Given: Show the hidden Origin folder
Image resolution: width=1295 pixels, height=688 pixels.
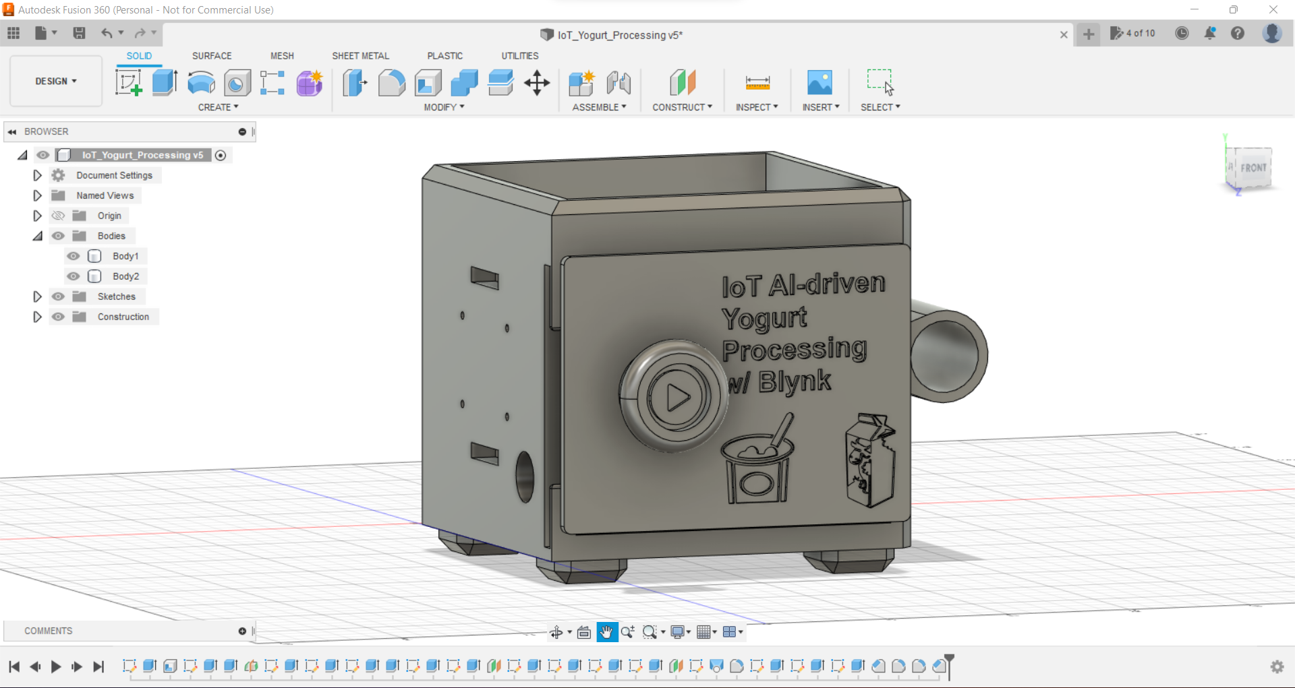Looking at the screenshot, I should coord(59,216).
